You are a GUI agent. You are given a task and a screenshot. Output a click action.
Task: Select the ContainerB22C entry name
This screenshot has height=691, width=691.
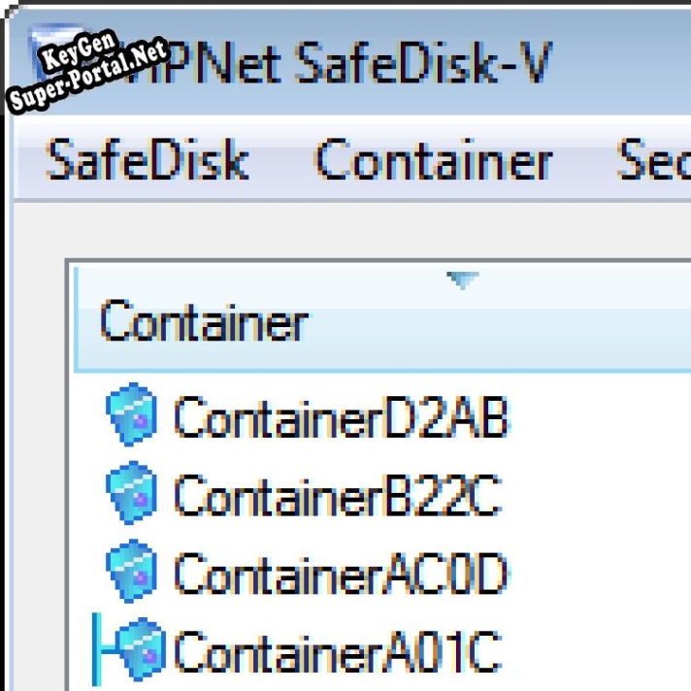point(337,496)
